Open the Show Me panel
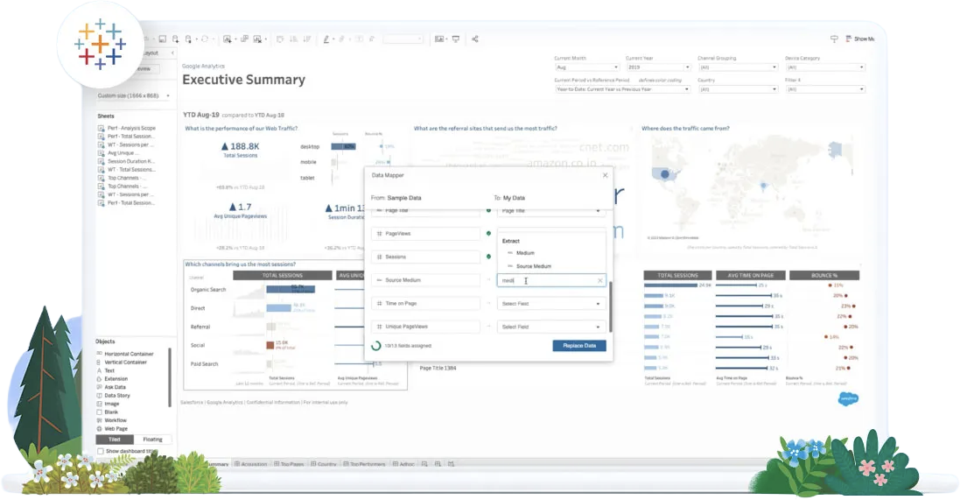Viewport: 960px width, 500px height. tap(859, 39)
